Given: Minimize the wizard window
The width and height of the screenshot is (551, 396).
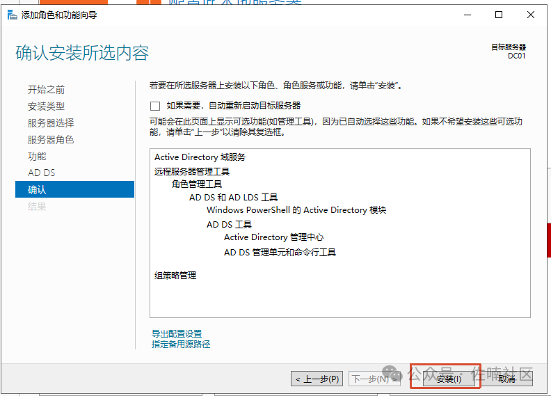Looking at the screenshot, I should [x=468, y=15].
